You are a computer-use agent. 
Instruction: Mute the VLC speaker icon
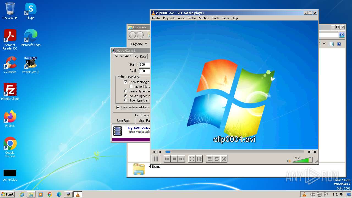[288, 161]
